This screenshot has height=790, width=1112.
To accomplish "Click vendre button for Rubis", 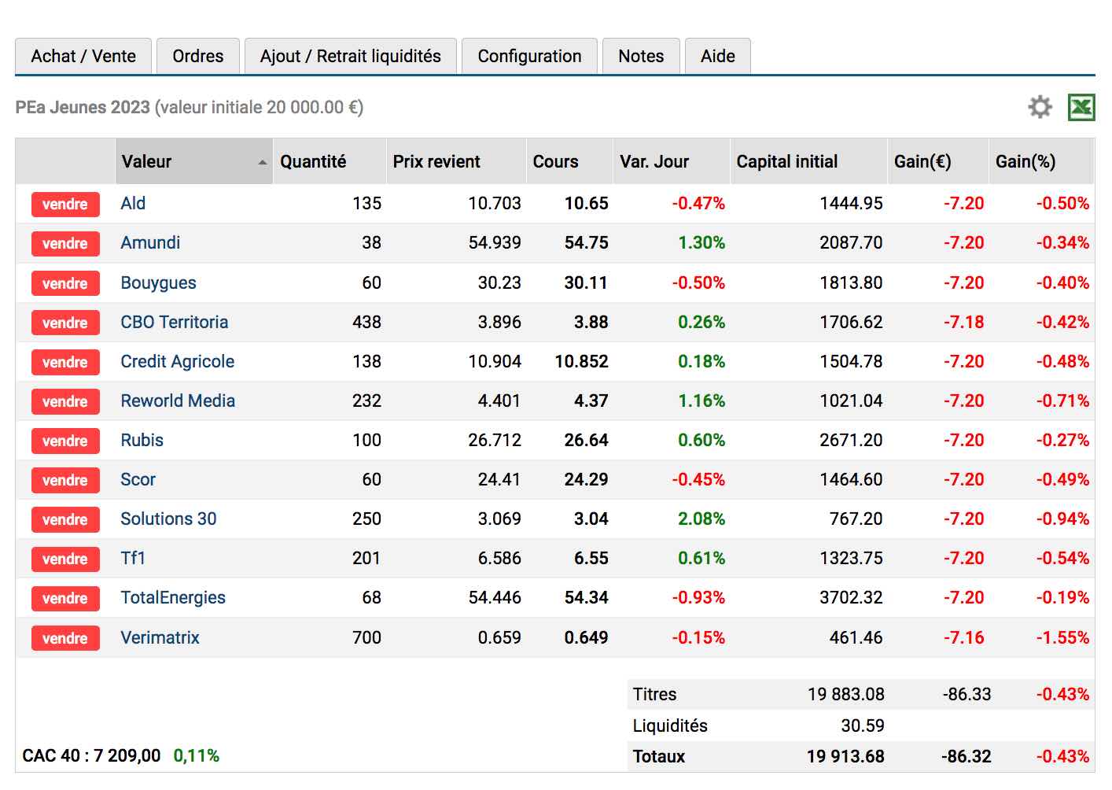I will pyautogui.click(x=65, y=441).
